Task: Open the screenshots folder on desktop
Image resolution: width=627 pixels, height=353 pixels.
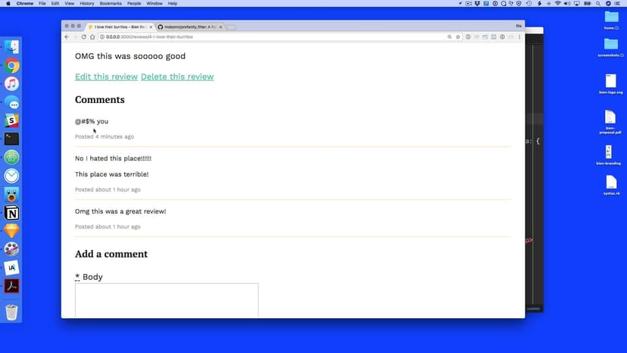Action: point(610,45)
